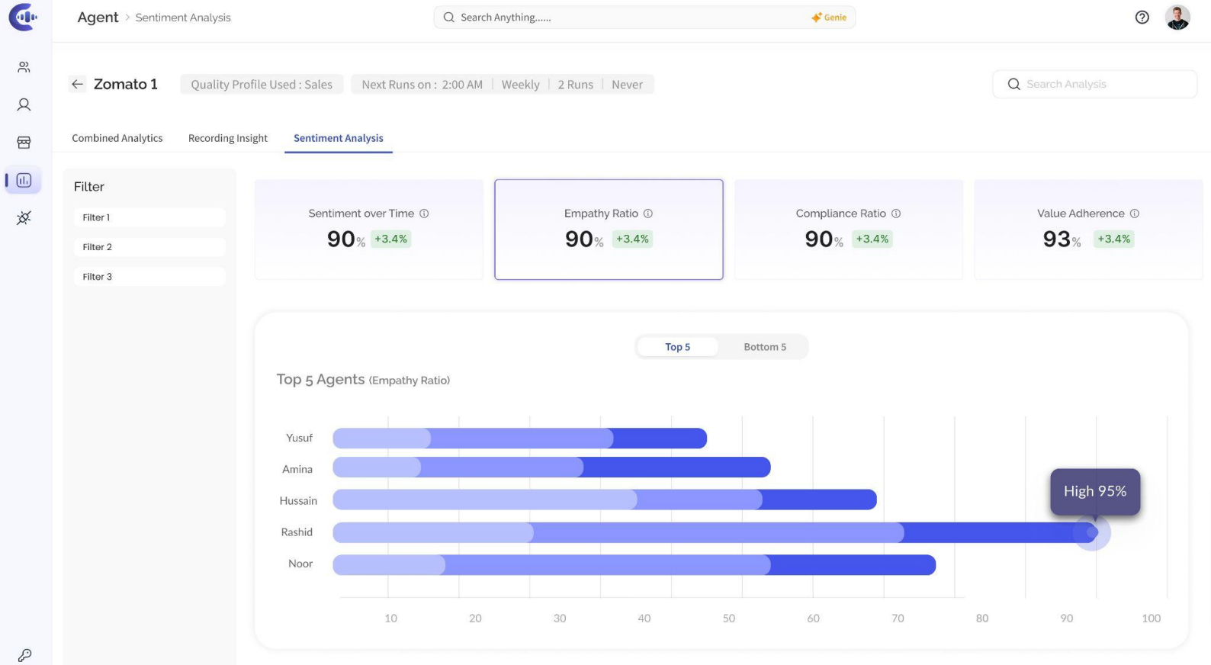Switch to Top 5 agents view
This screenshot has width=1211, height=665.
coord(677,347)
